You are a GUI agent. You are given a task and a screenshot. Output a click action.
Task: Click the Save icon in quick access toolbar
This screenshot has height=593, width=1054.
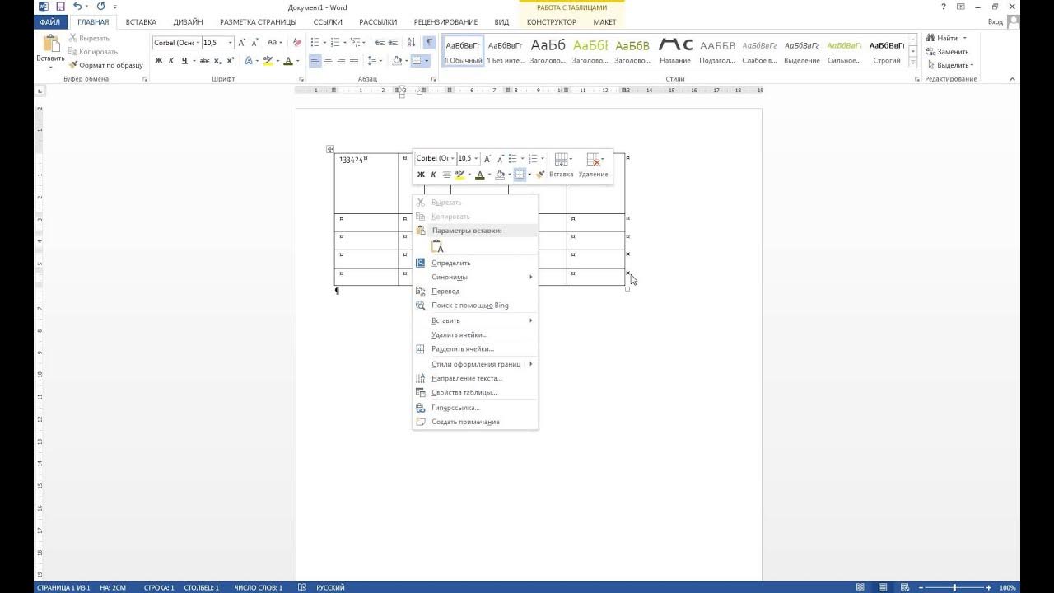pos(60,7)
